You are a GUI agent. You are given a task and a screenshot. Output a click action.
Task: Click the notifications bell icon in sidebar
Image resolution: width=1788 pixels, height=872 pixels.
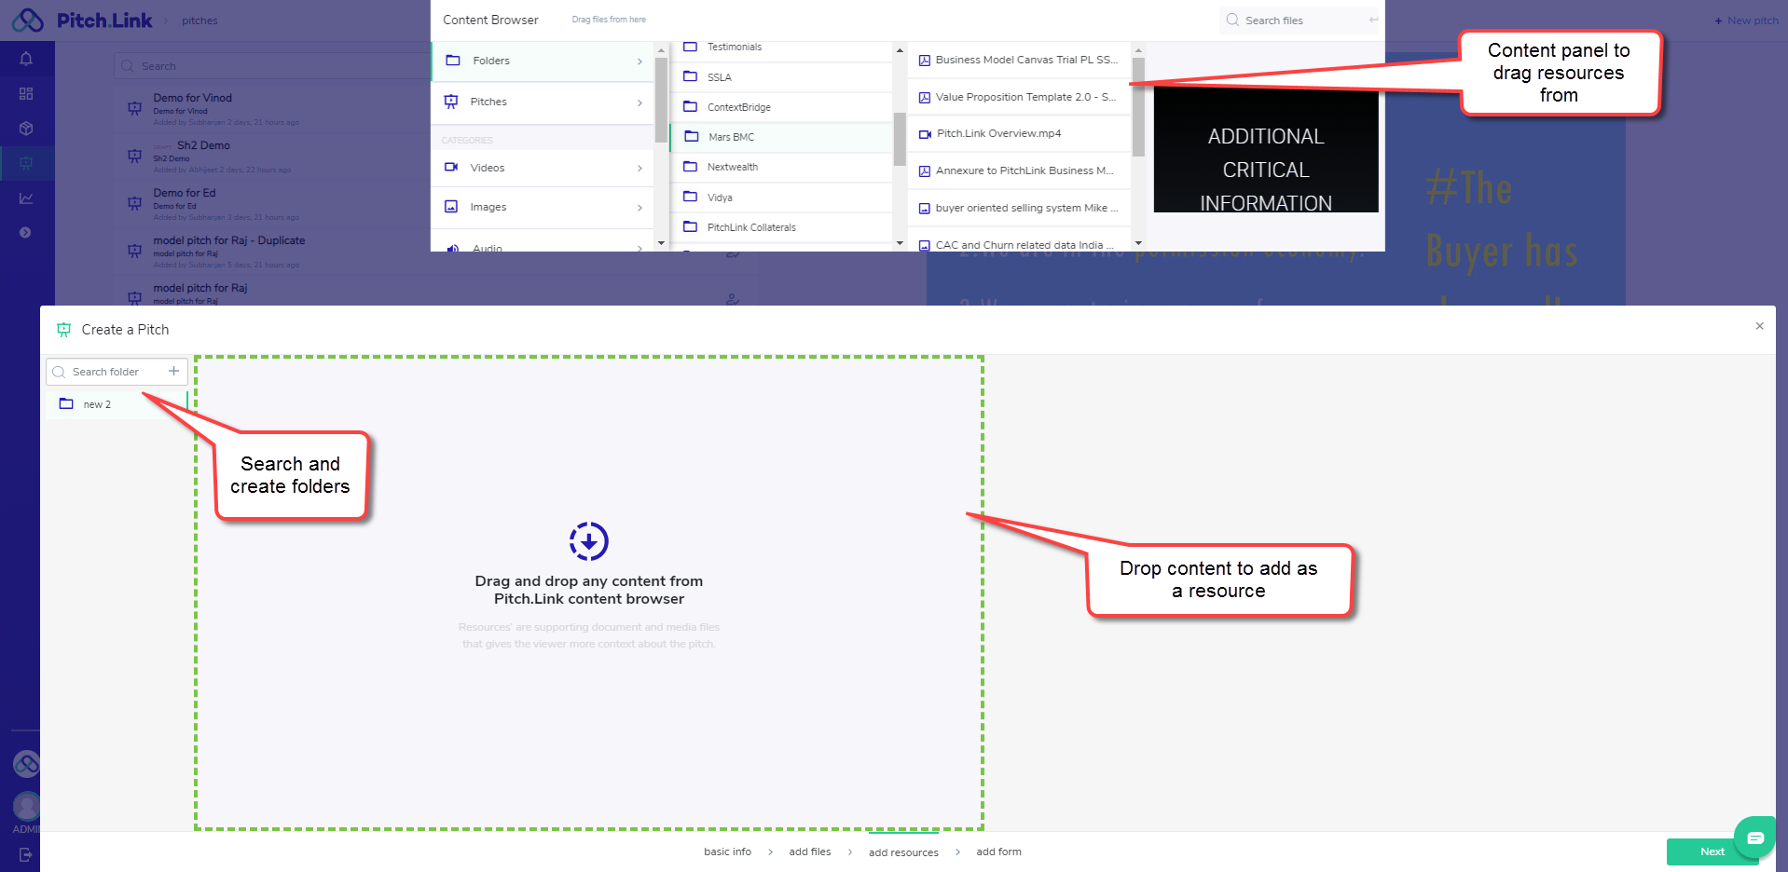pyautogui.click(x=26, y=59)
